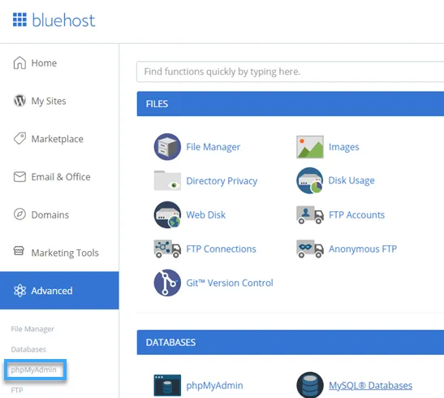Open the Images link
This screenshot has width=444, height=398.
tap(344, 147)
